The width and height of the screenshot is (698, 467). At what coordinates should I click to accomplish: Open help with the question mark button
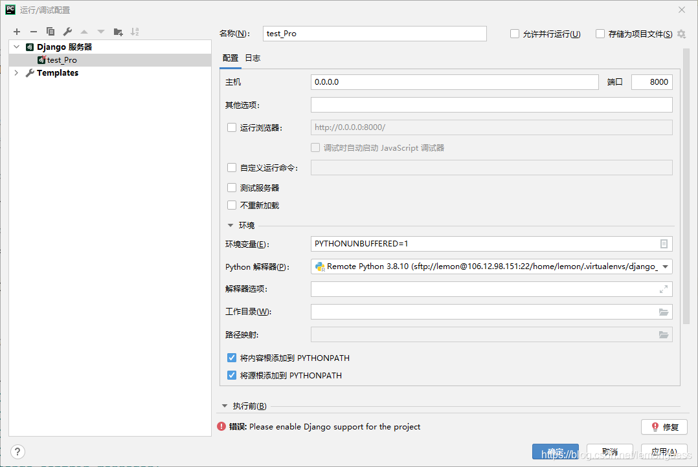[x=17, y=452]
